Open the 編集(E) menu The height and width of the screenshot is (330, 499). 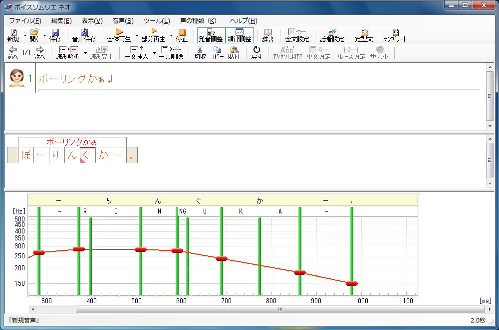[x=61, y=20]
